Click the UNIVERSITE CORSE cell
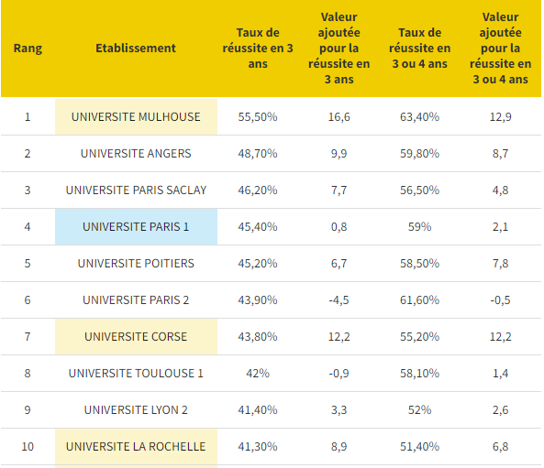This screenshot has height=468, width=544. 136,336
